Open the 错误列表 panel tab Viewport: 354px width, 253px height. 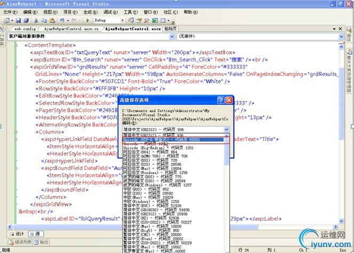point(20,242)
